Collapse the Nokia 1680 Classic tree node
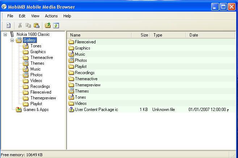This screenshot has height=158, width=238. [5, 34]
